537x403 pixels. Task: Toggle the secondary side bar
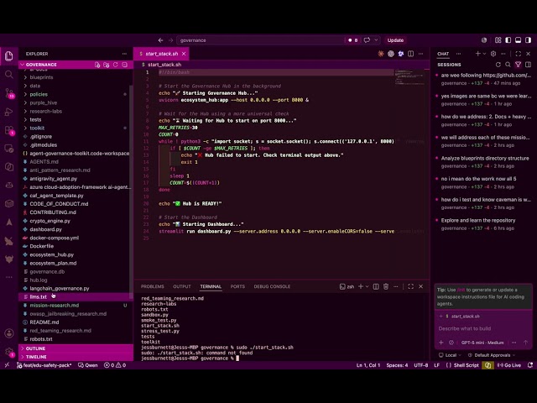tap(528, 40)
